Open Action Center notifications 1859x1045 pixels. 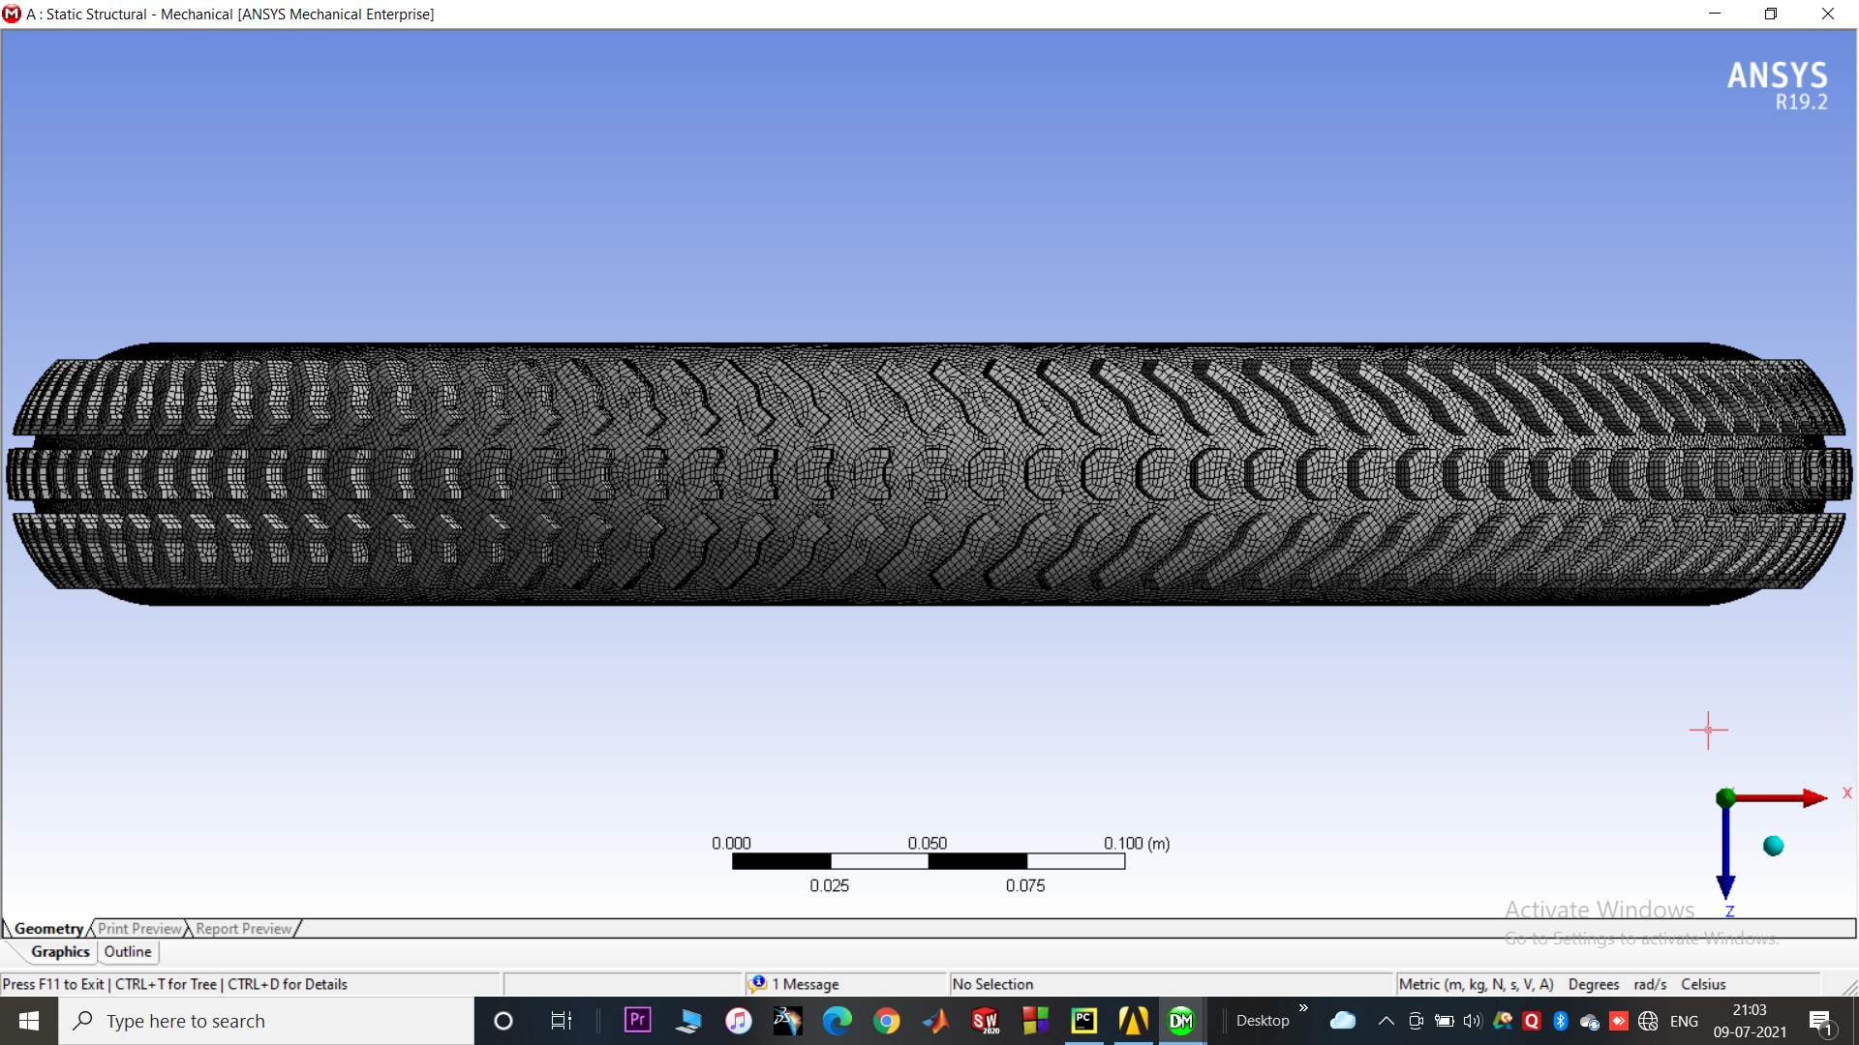pyautogui.click(x=1820, y=1021)
